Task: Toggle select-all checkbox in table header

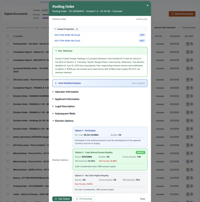Action: (x=8, y=36)
